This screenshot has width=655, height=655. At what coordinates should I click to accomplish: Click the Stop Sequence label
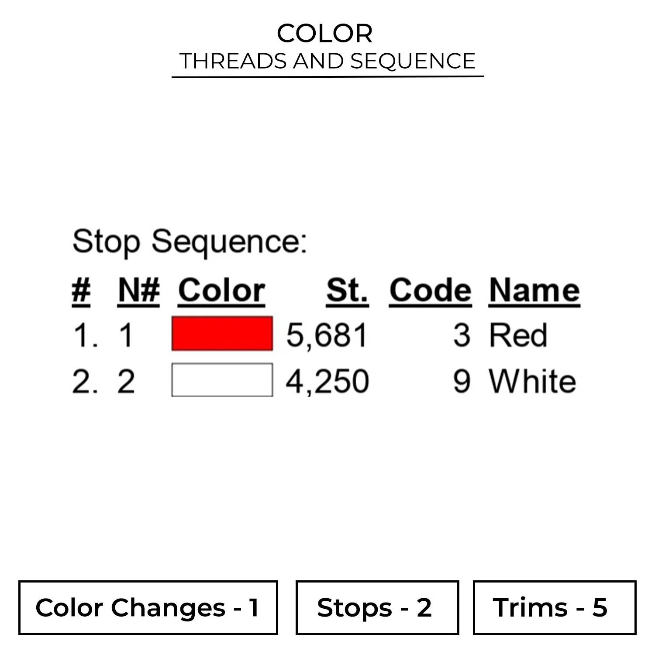190,241
